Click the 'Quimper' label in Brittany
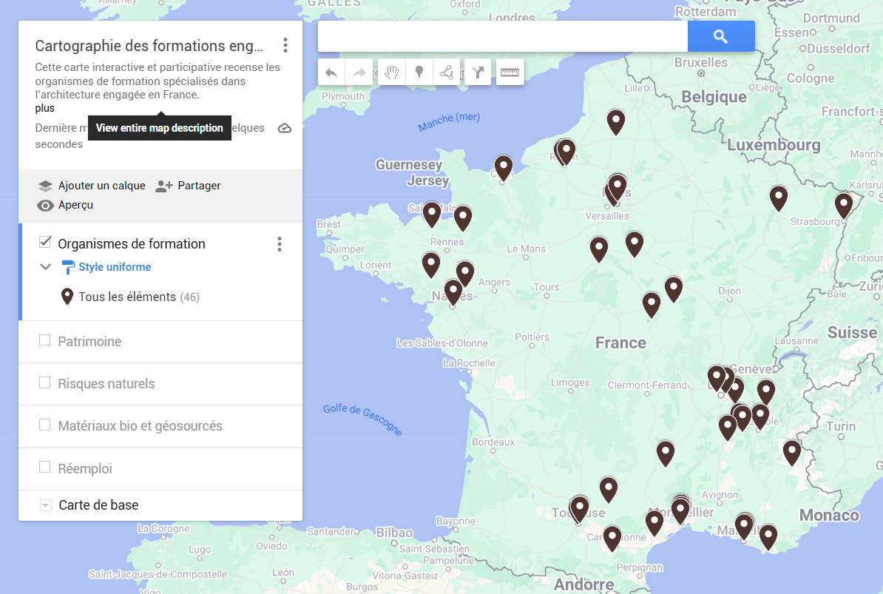The image size is (883, 594). click(x=345, y=249)
